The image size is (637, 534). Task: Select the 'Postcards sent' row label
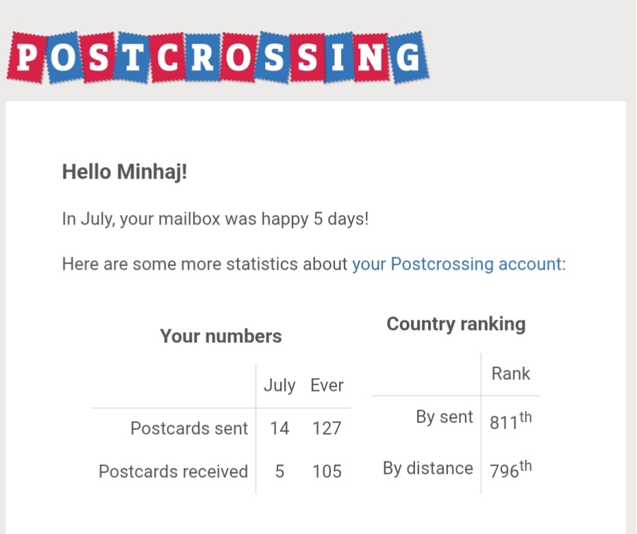pyautogui.click(x=189, y=428)
